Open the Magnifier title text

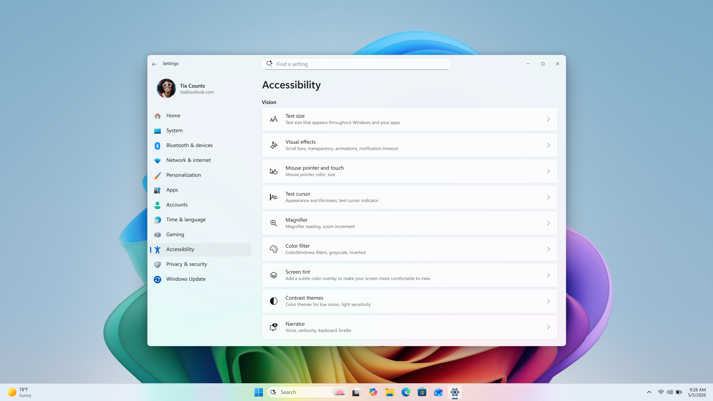click(x=296, y=220)
